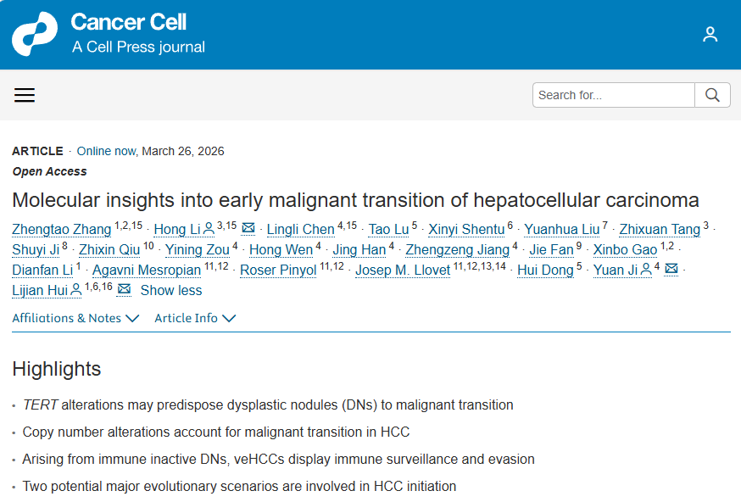This screenshot has height=502, width=741.
Task: Expand Affiliations & Notes section
Action: pos(75,318)
